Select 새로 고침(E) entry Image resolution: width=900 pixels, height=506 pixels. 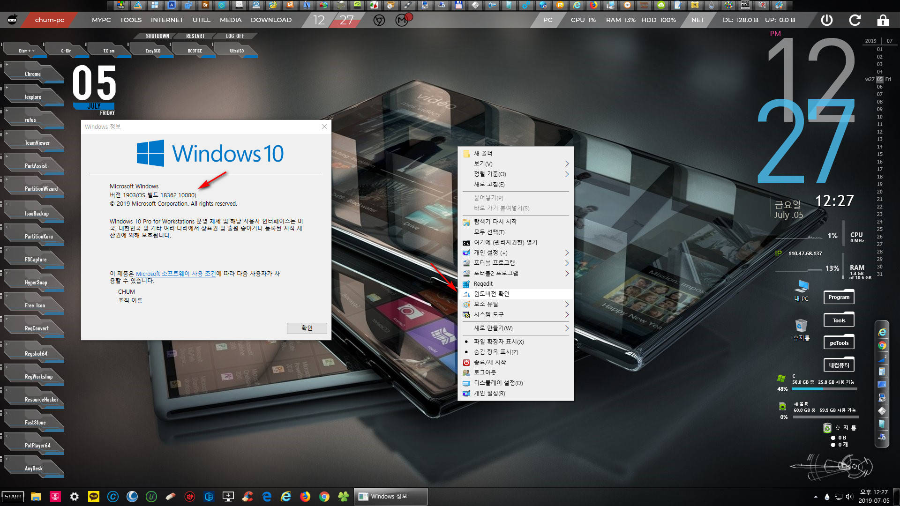tap(516, 184)
